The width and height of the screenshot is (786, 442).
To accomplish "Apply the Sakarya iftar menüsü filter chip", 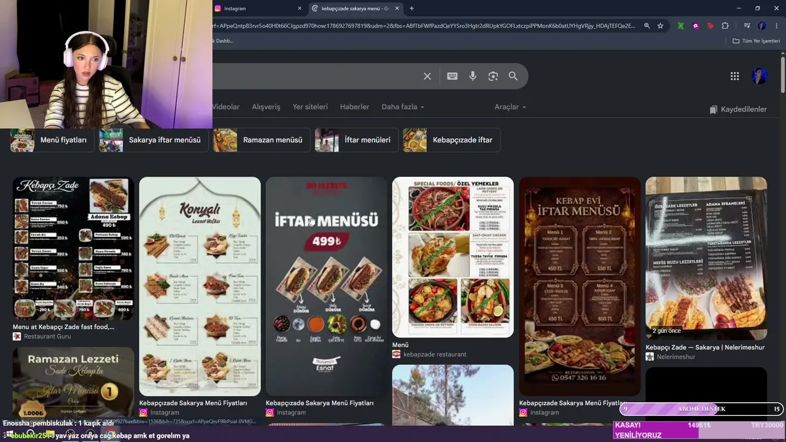I will pos(154,140).
